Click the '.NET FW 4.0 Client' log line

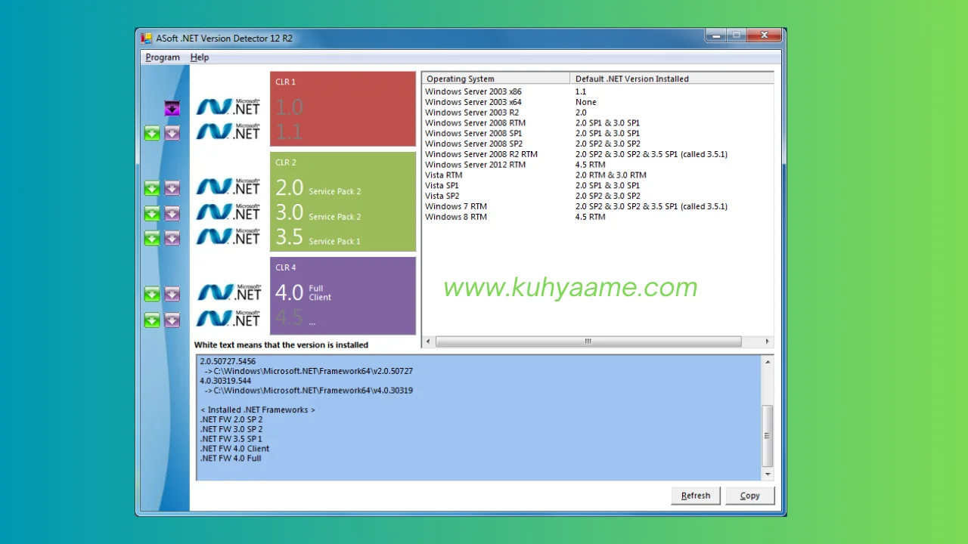click(x=234, y=449)
